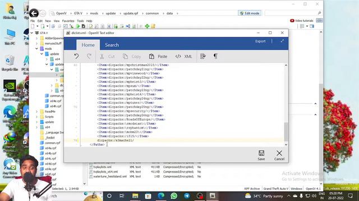Click the new blank file toolbar icon
This screenshot has height=201, width=359.
[33, 26]
